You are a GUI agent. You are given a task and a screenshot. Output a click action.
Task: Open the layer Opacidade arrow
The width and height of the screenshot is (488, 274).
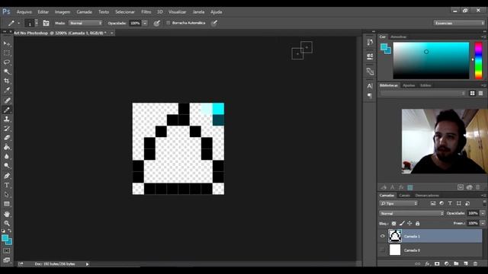pos(483,213)
